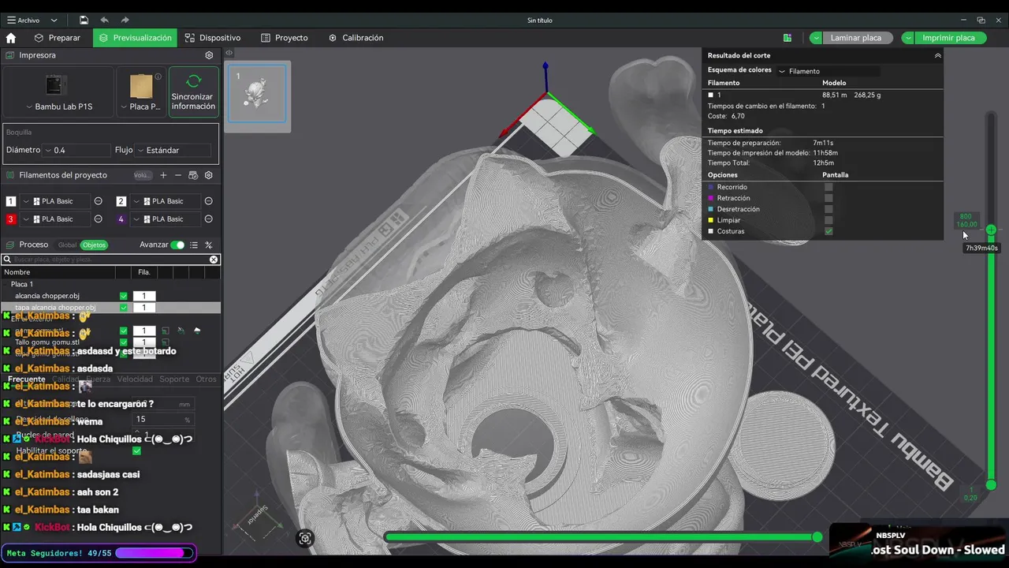Click the horizontal move slider end handle
This screenshot has height=568, width=1009.
pos(817,537)
